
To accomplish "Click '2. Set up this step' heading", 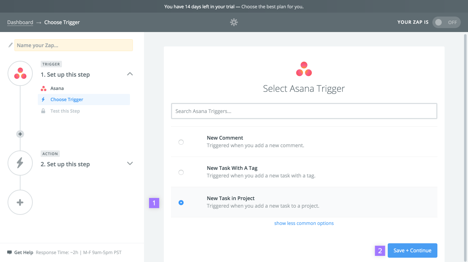I will click(x=65, y=164).
